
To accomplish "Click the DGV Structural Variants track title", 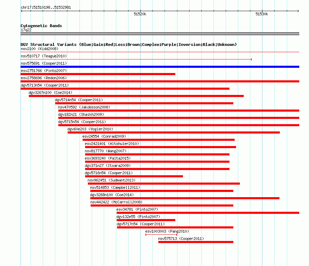I will click(x=128, y=45).
